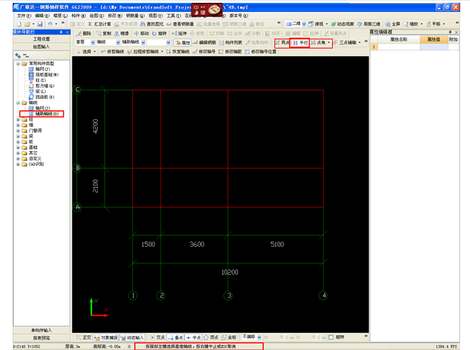Viewport: 470px width, 350px height.
Task: Click 拉框修剪轴线 box trim axis tool
Action: click(143, 51)
